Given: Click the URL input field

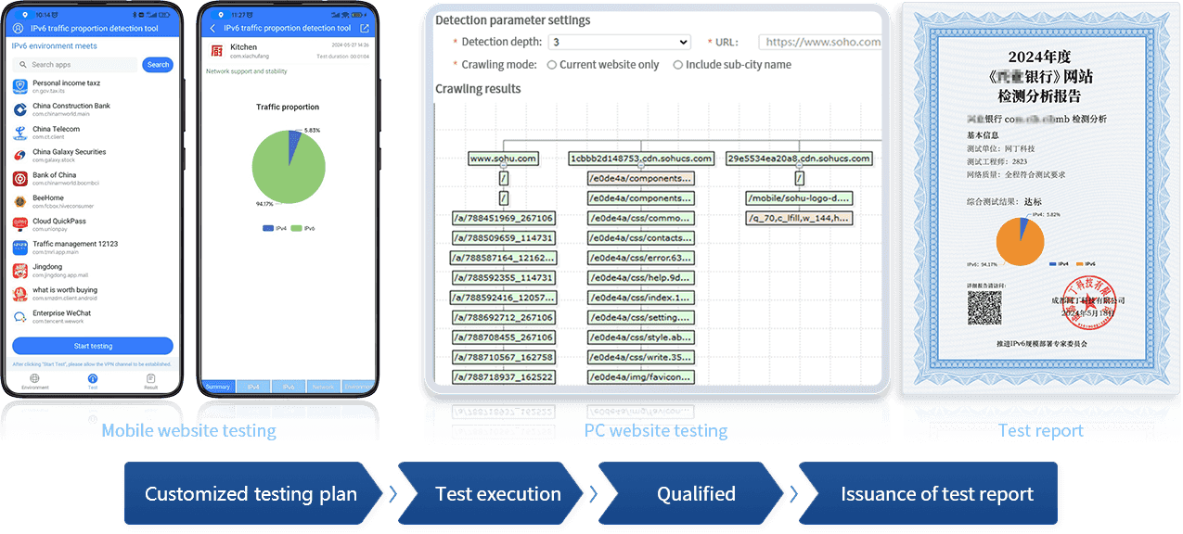Looking at the screenshot, I should 820,42.
